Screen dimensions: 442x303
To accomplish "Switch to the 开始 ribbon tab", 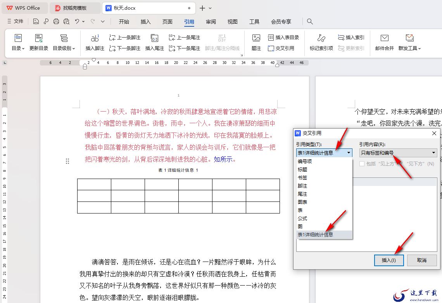I will click(124, 22).
